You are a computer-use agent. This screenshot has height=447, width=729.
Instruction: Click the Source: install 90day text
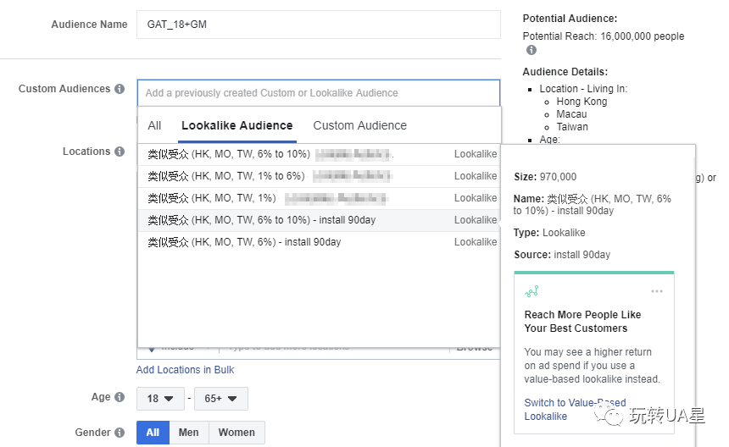562,254
